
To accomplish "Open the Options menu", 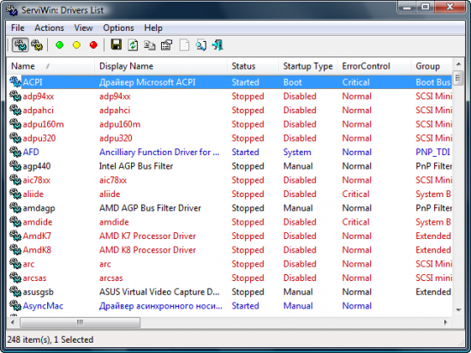I will [118, 28].
